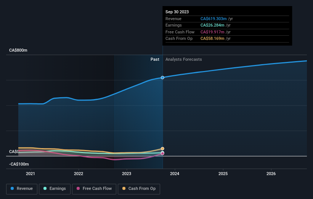Toggle the Cash From Op legend series
The image size is (313, 199).
coord(139,189)
